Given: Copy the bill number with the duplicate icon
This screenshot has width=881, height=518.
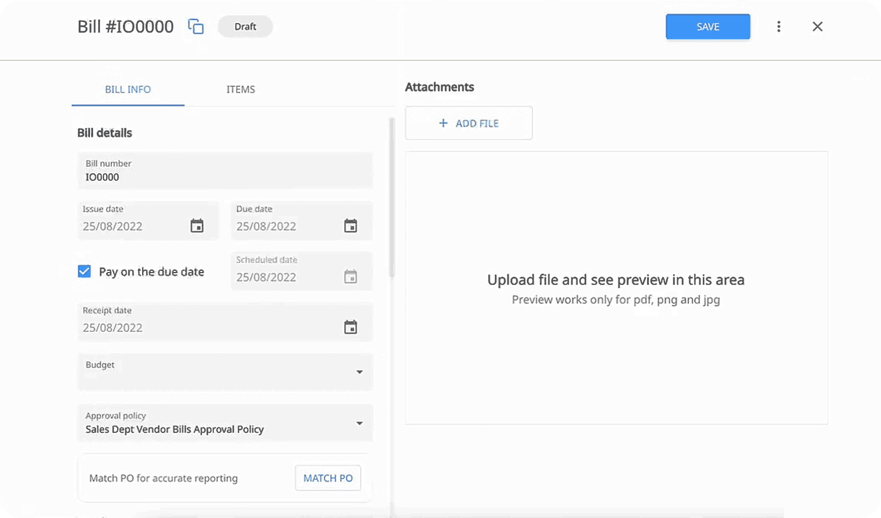Looking at the screenshot, I should pos(196,27).
